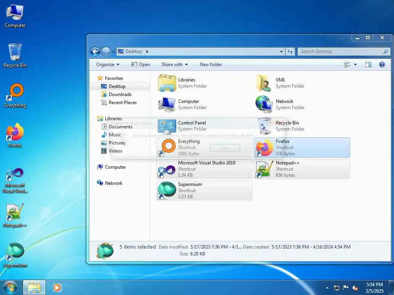Select the Recycle Bin item in Explorer list

pos(302,126)
